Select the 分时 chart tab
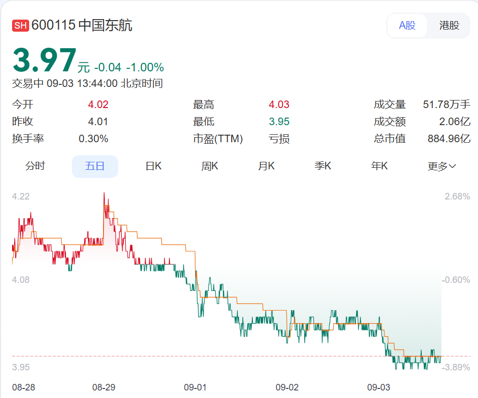The width and height of the screenshot is (478, 398). (35, 166)
